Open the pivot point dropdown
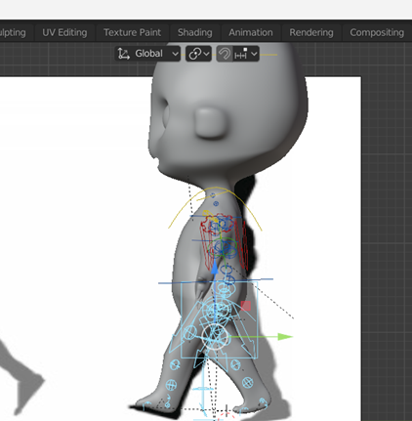 [198, 54]
